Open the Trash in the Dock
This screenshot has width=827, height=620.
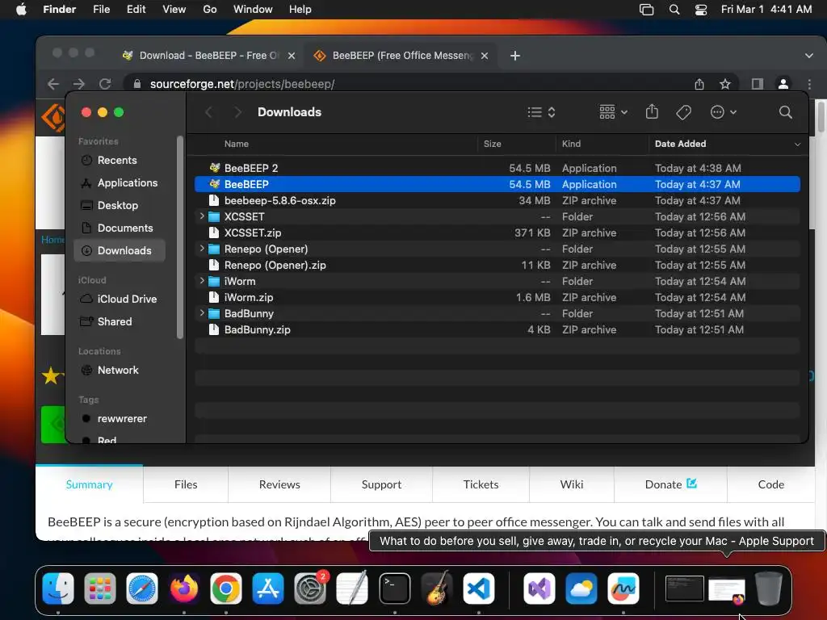769,589
